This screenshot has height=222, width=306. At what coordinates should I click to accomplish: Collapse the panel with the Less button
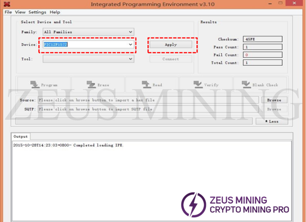pos(272,121)
